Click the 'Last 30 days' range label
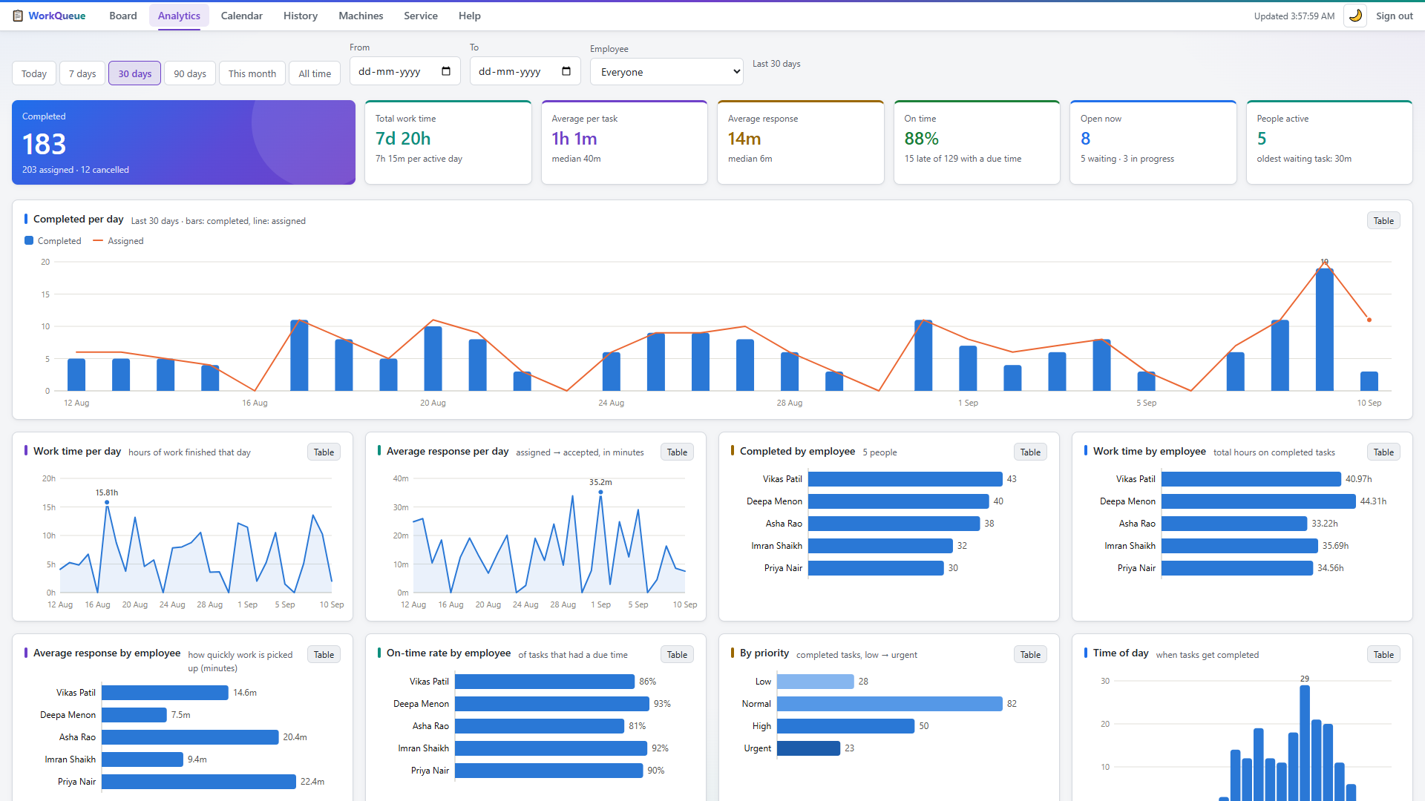Viewport: 1425px width, 801px height. [x=776, y=64]
